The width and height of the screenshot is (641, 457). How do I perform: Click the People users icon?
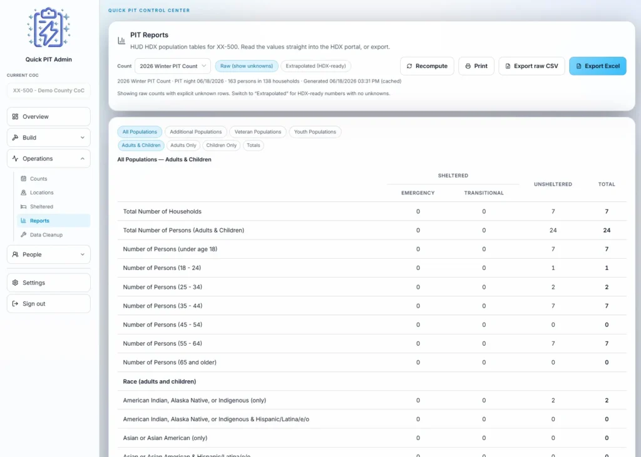[15, 254]
